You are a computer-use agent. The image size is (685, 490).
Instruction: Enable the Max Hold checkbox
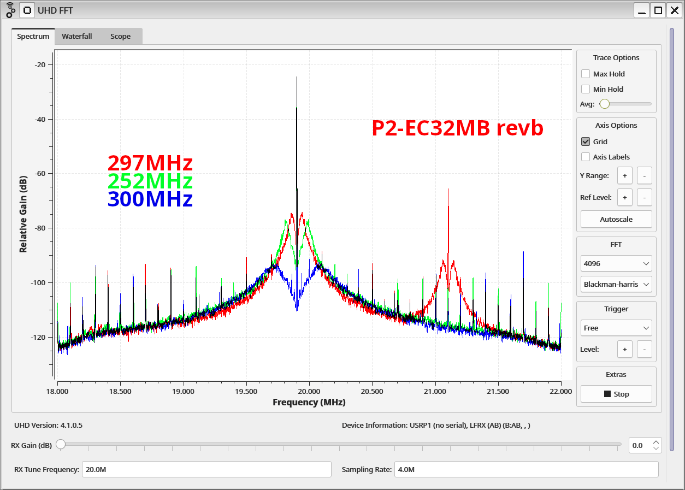tap(586, 74)
